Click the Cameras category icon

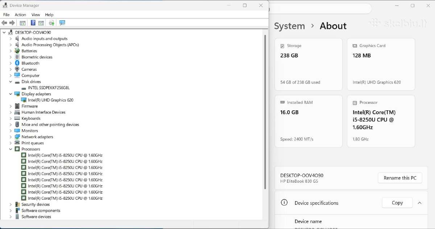(x=17, y=69)
